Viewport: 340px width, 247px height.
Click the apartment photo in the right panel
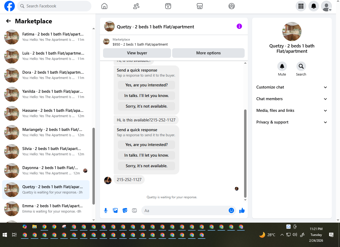point(292,32)
